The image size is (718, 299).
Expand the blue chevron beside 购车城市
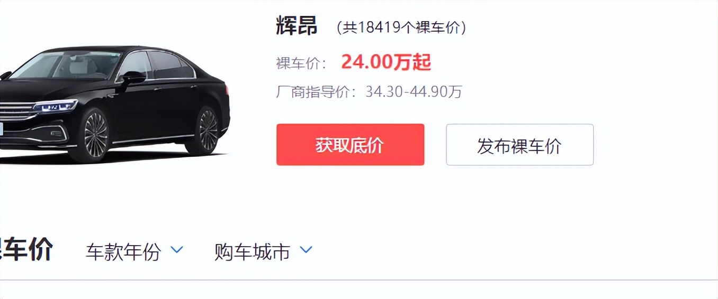(x=306, y=249)
